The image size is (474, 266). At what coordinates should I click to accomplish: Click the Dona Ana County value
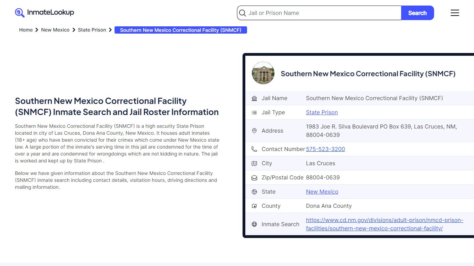click(329, 206)
